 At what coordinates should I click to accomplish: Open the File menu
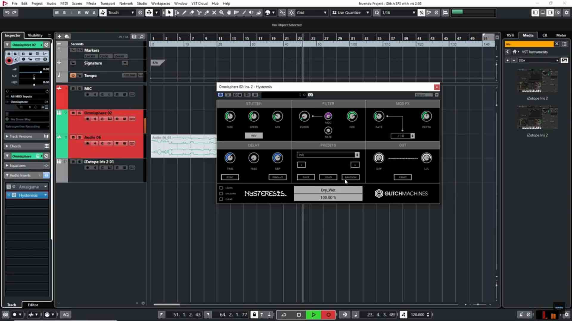click(14, 4)
